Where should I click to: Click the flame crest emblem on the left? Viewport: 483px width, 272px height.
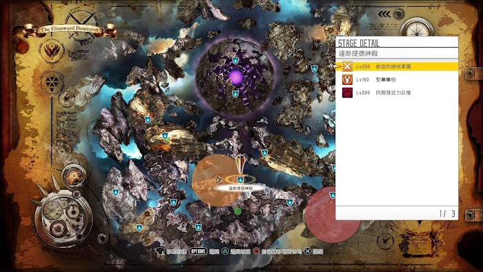coord(52,51)
